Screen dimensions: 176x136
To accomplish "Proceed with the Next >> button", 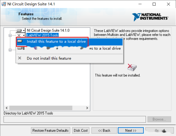I will [131, 130].
